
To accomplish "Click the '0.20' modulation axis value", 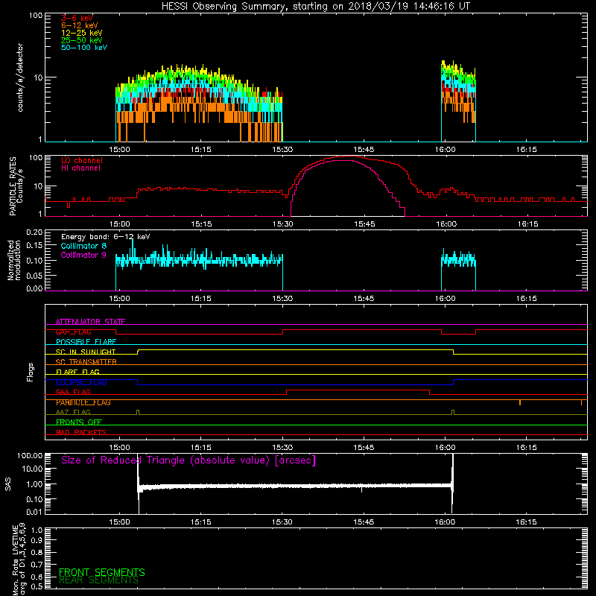I will tap(34, 232).
